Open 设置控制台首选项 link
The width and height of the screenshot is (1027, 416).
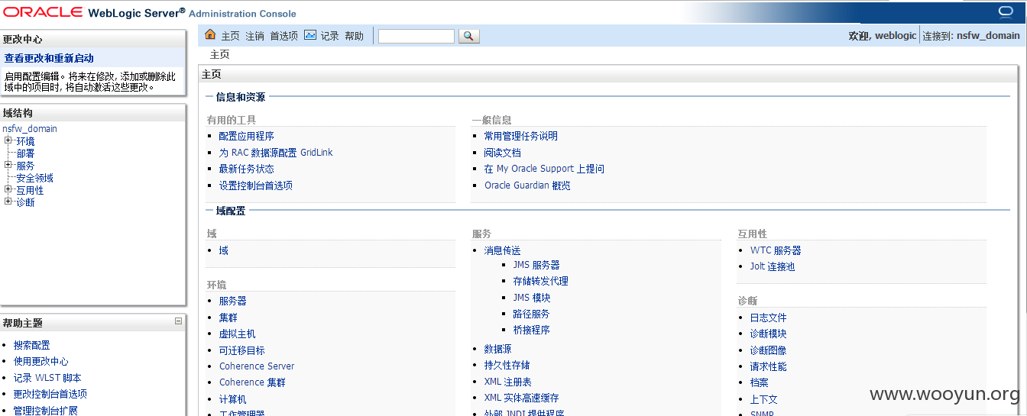pos(255,185)
